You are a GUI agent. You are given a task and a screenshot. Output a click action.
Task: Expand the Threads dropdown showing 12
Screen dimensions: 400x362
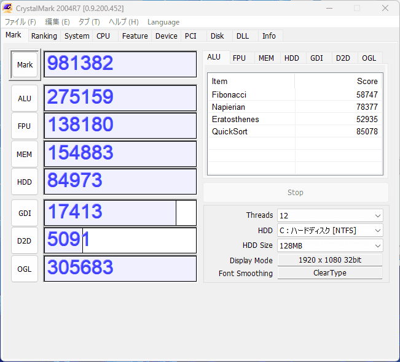coord(330,215)
